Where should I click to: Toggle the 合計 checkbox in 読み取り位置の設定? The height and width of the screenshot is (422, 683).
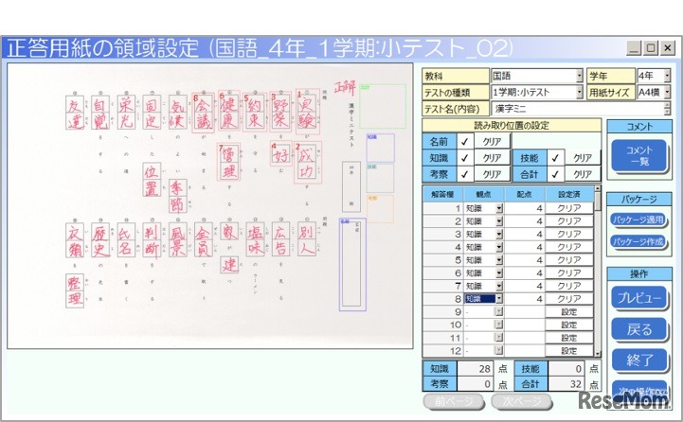click(x=555, y=174)
